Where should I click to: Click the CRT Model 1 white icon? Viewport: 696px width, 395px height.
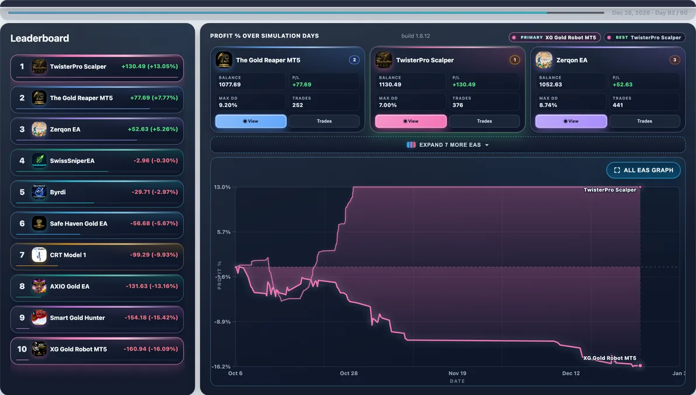[39, 255]
